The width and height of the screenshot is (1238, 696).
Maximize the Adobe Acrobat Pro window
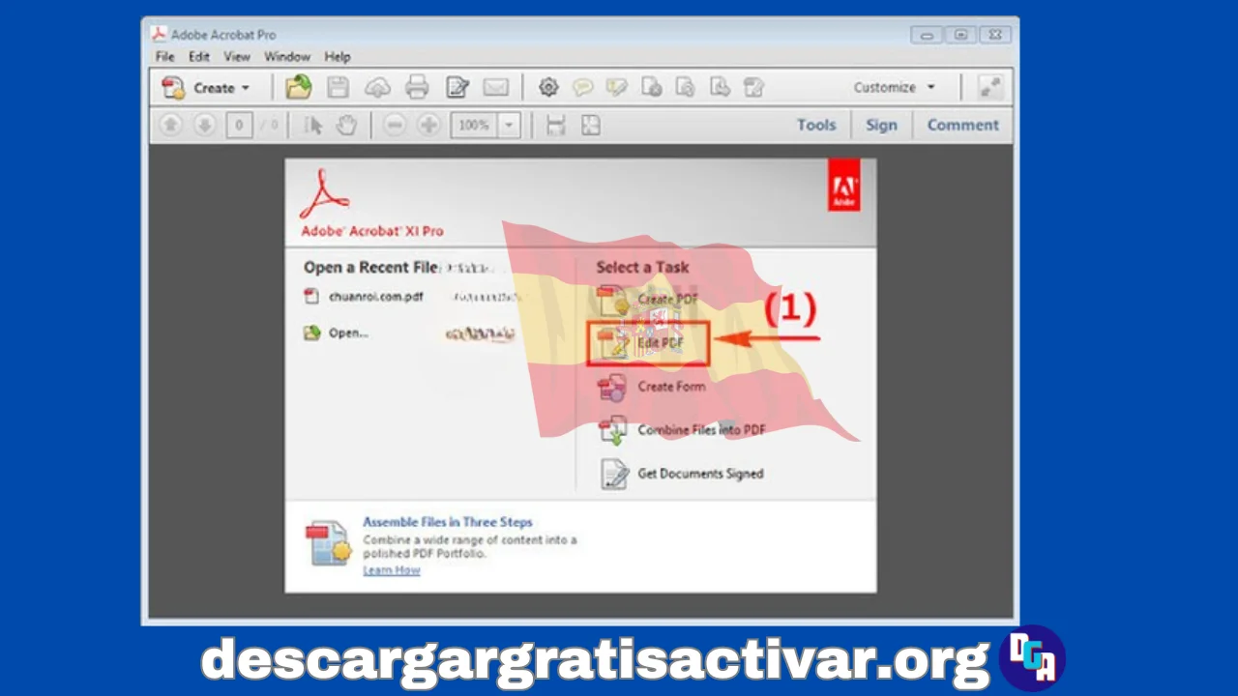(x=960, y=35)
